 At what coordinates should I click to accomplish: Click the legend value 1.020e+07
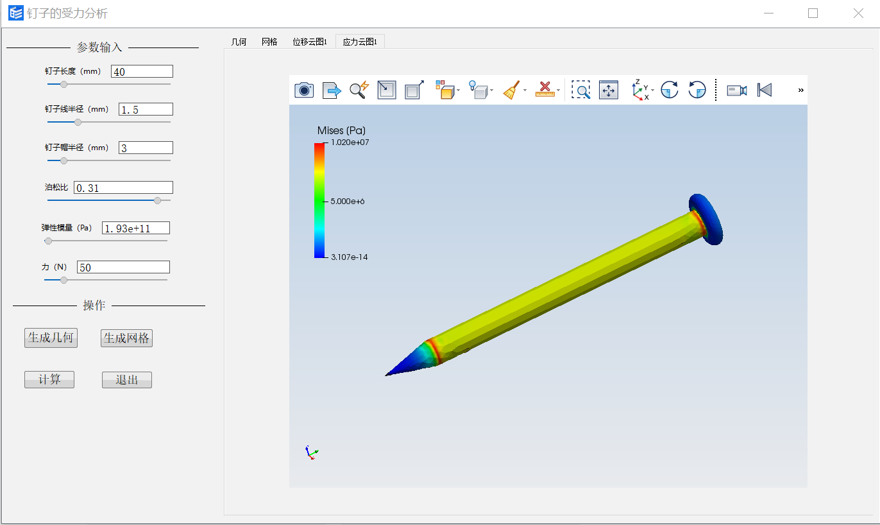click(x=350, y=142)
